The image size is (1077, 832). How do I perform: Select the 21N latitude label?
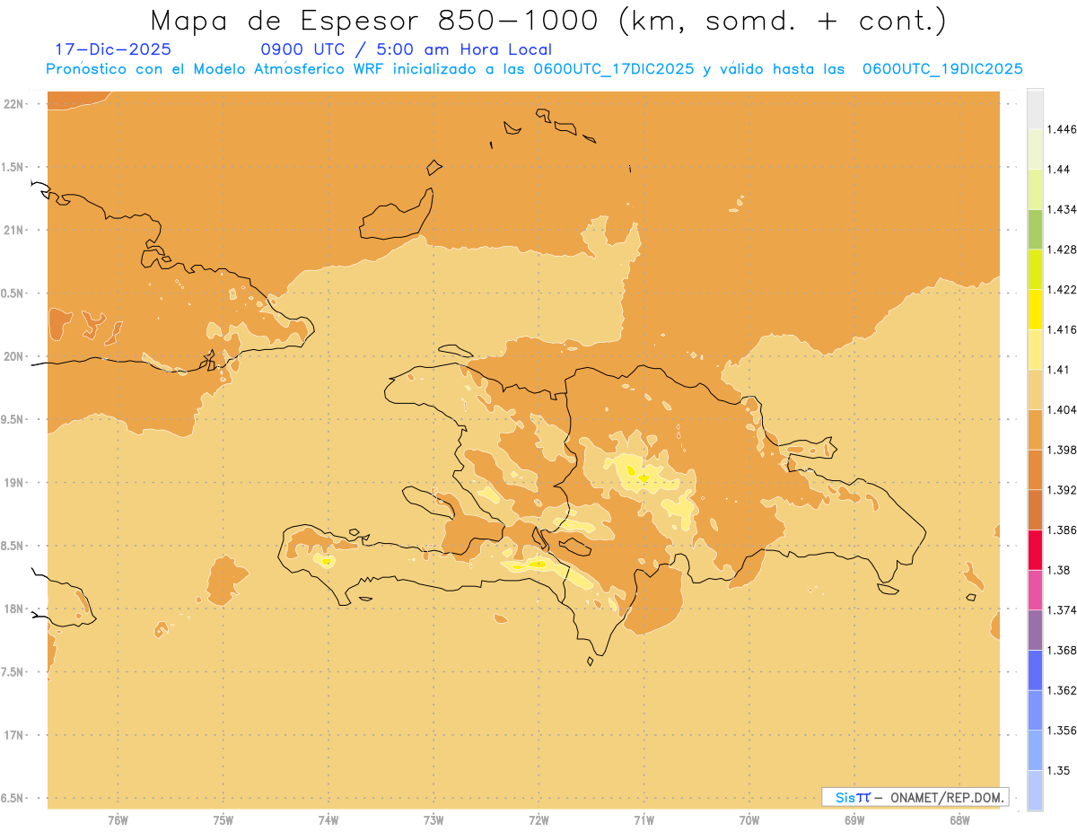(14, 230)
